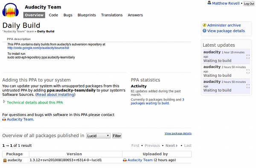The height and width of the screenshot is (168, 256).
Task: Click the Filter button
Action: click(117, 136)
